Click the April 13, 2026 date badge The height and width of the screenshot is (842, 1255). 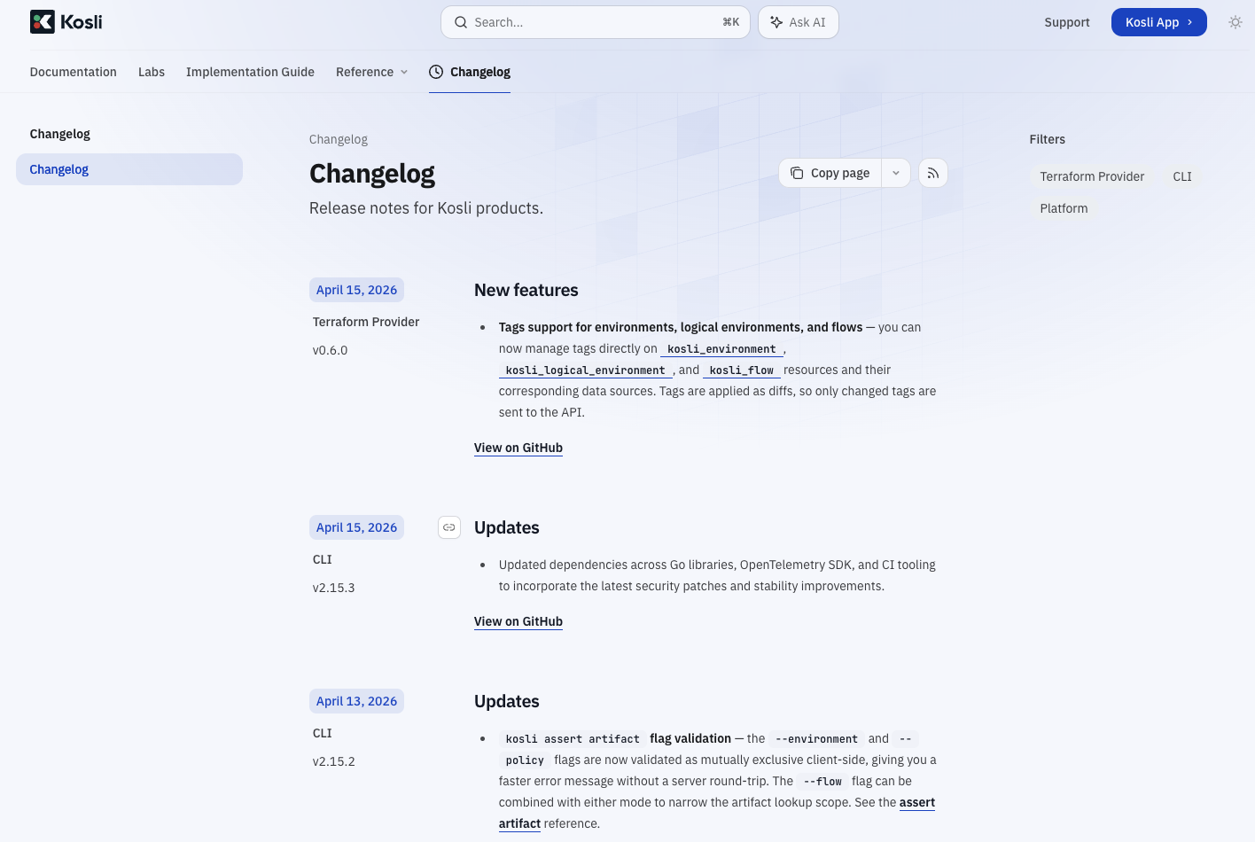(x=356, y=700)
